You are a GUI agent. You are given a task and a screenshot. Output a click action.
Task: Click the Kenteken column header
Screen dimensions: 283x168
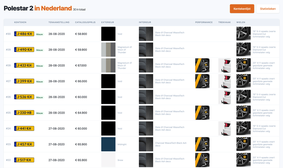coord(20,22)
